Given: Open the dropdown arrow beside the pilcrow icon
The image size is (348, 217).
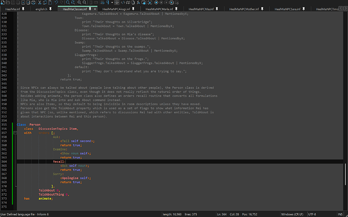Looking at the screenshot, I should click(x=112, y=3).
